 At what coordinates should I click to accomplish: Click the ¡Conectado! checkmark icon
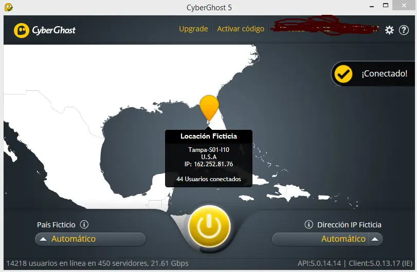pyautogui.click(x=343, y=74)
